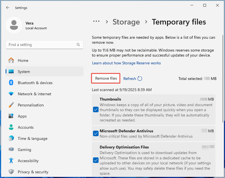Expand the breadcrumb ellipsis menu
Viewport: 225px width, 178px height.
pos(96,22)
